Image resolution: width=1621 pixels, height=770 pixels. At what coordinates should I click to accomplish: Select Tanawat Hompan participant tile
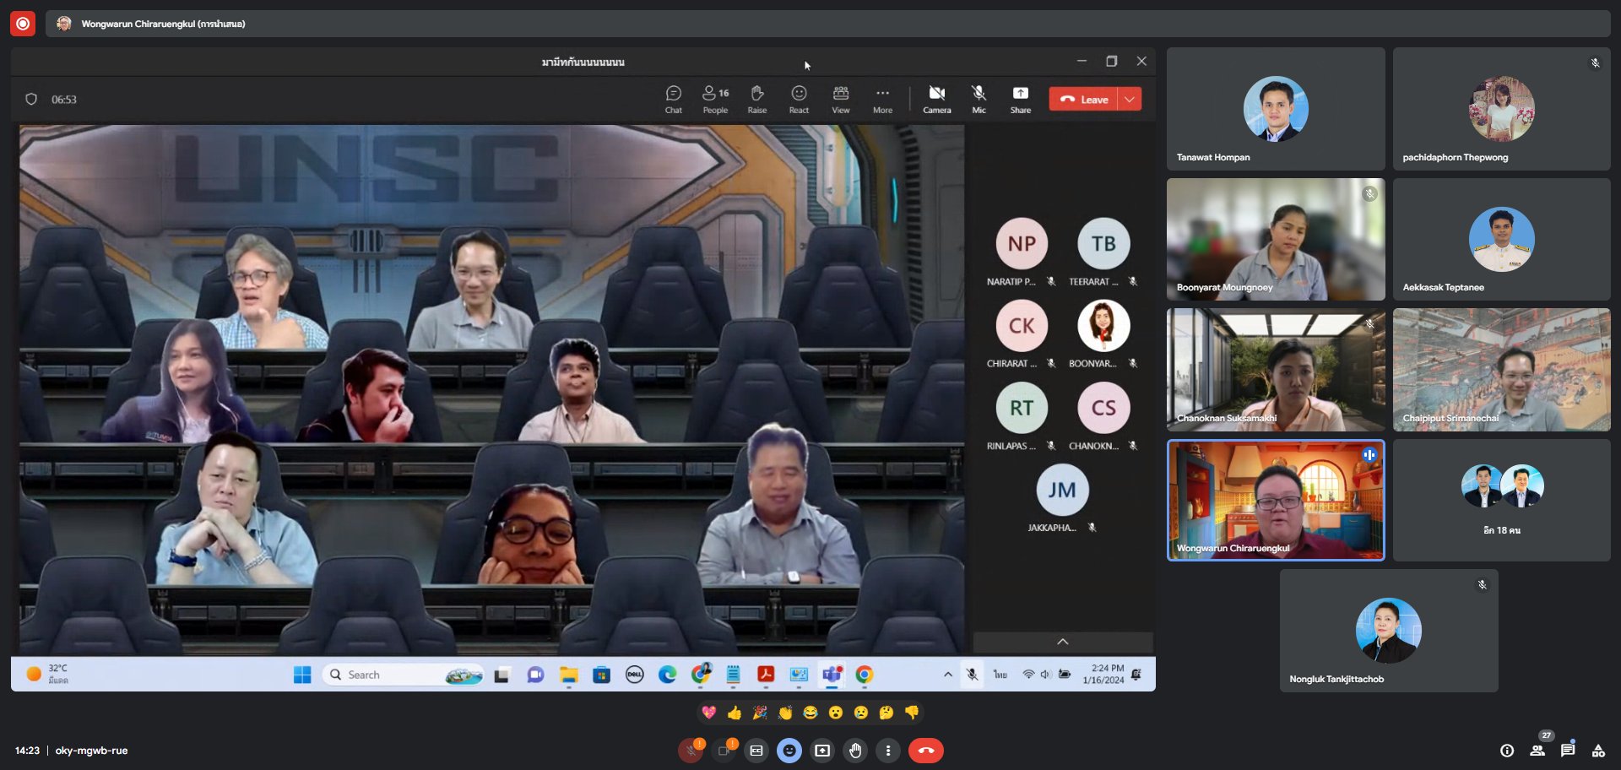1276,108
